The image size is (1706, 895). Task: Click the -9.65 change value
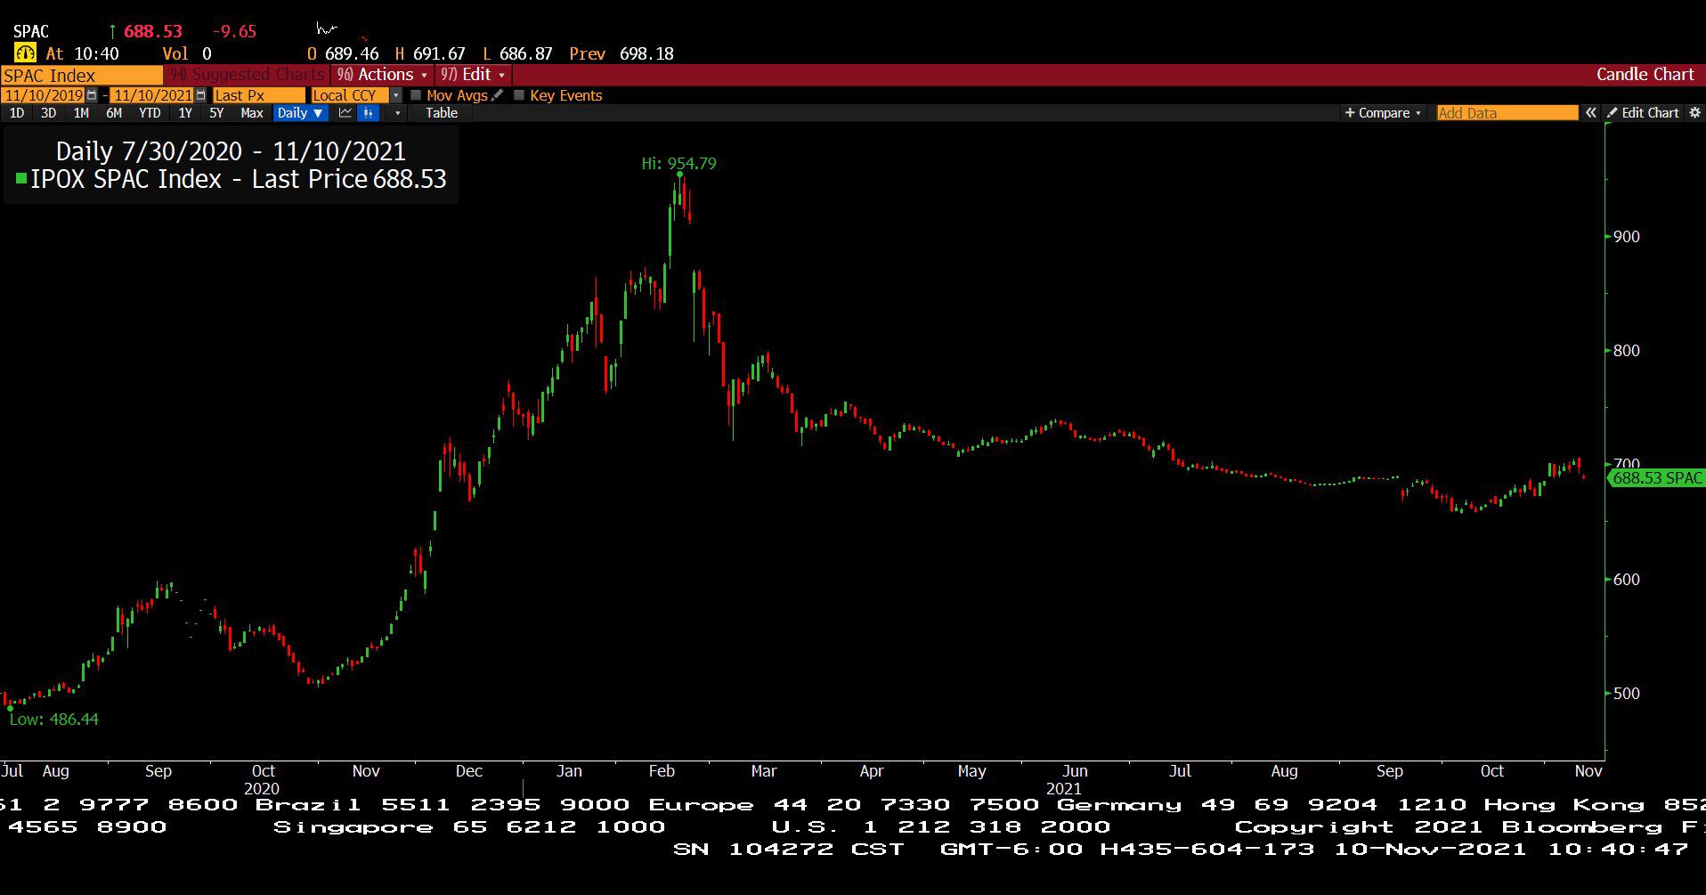234,31
